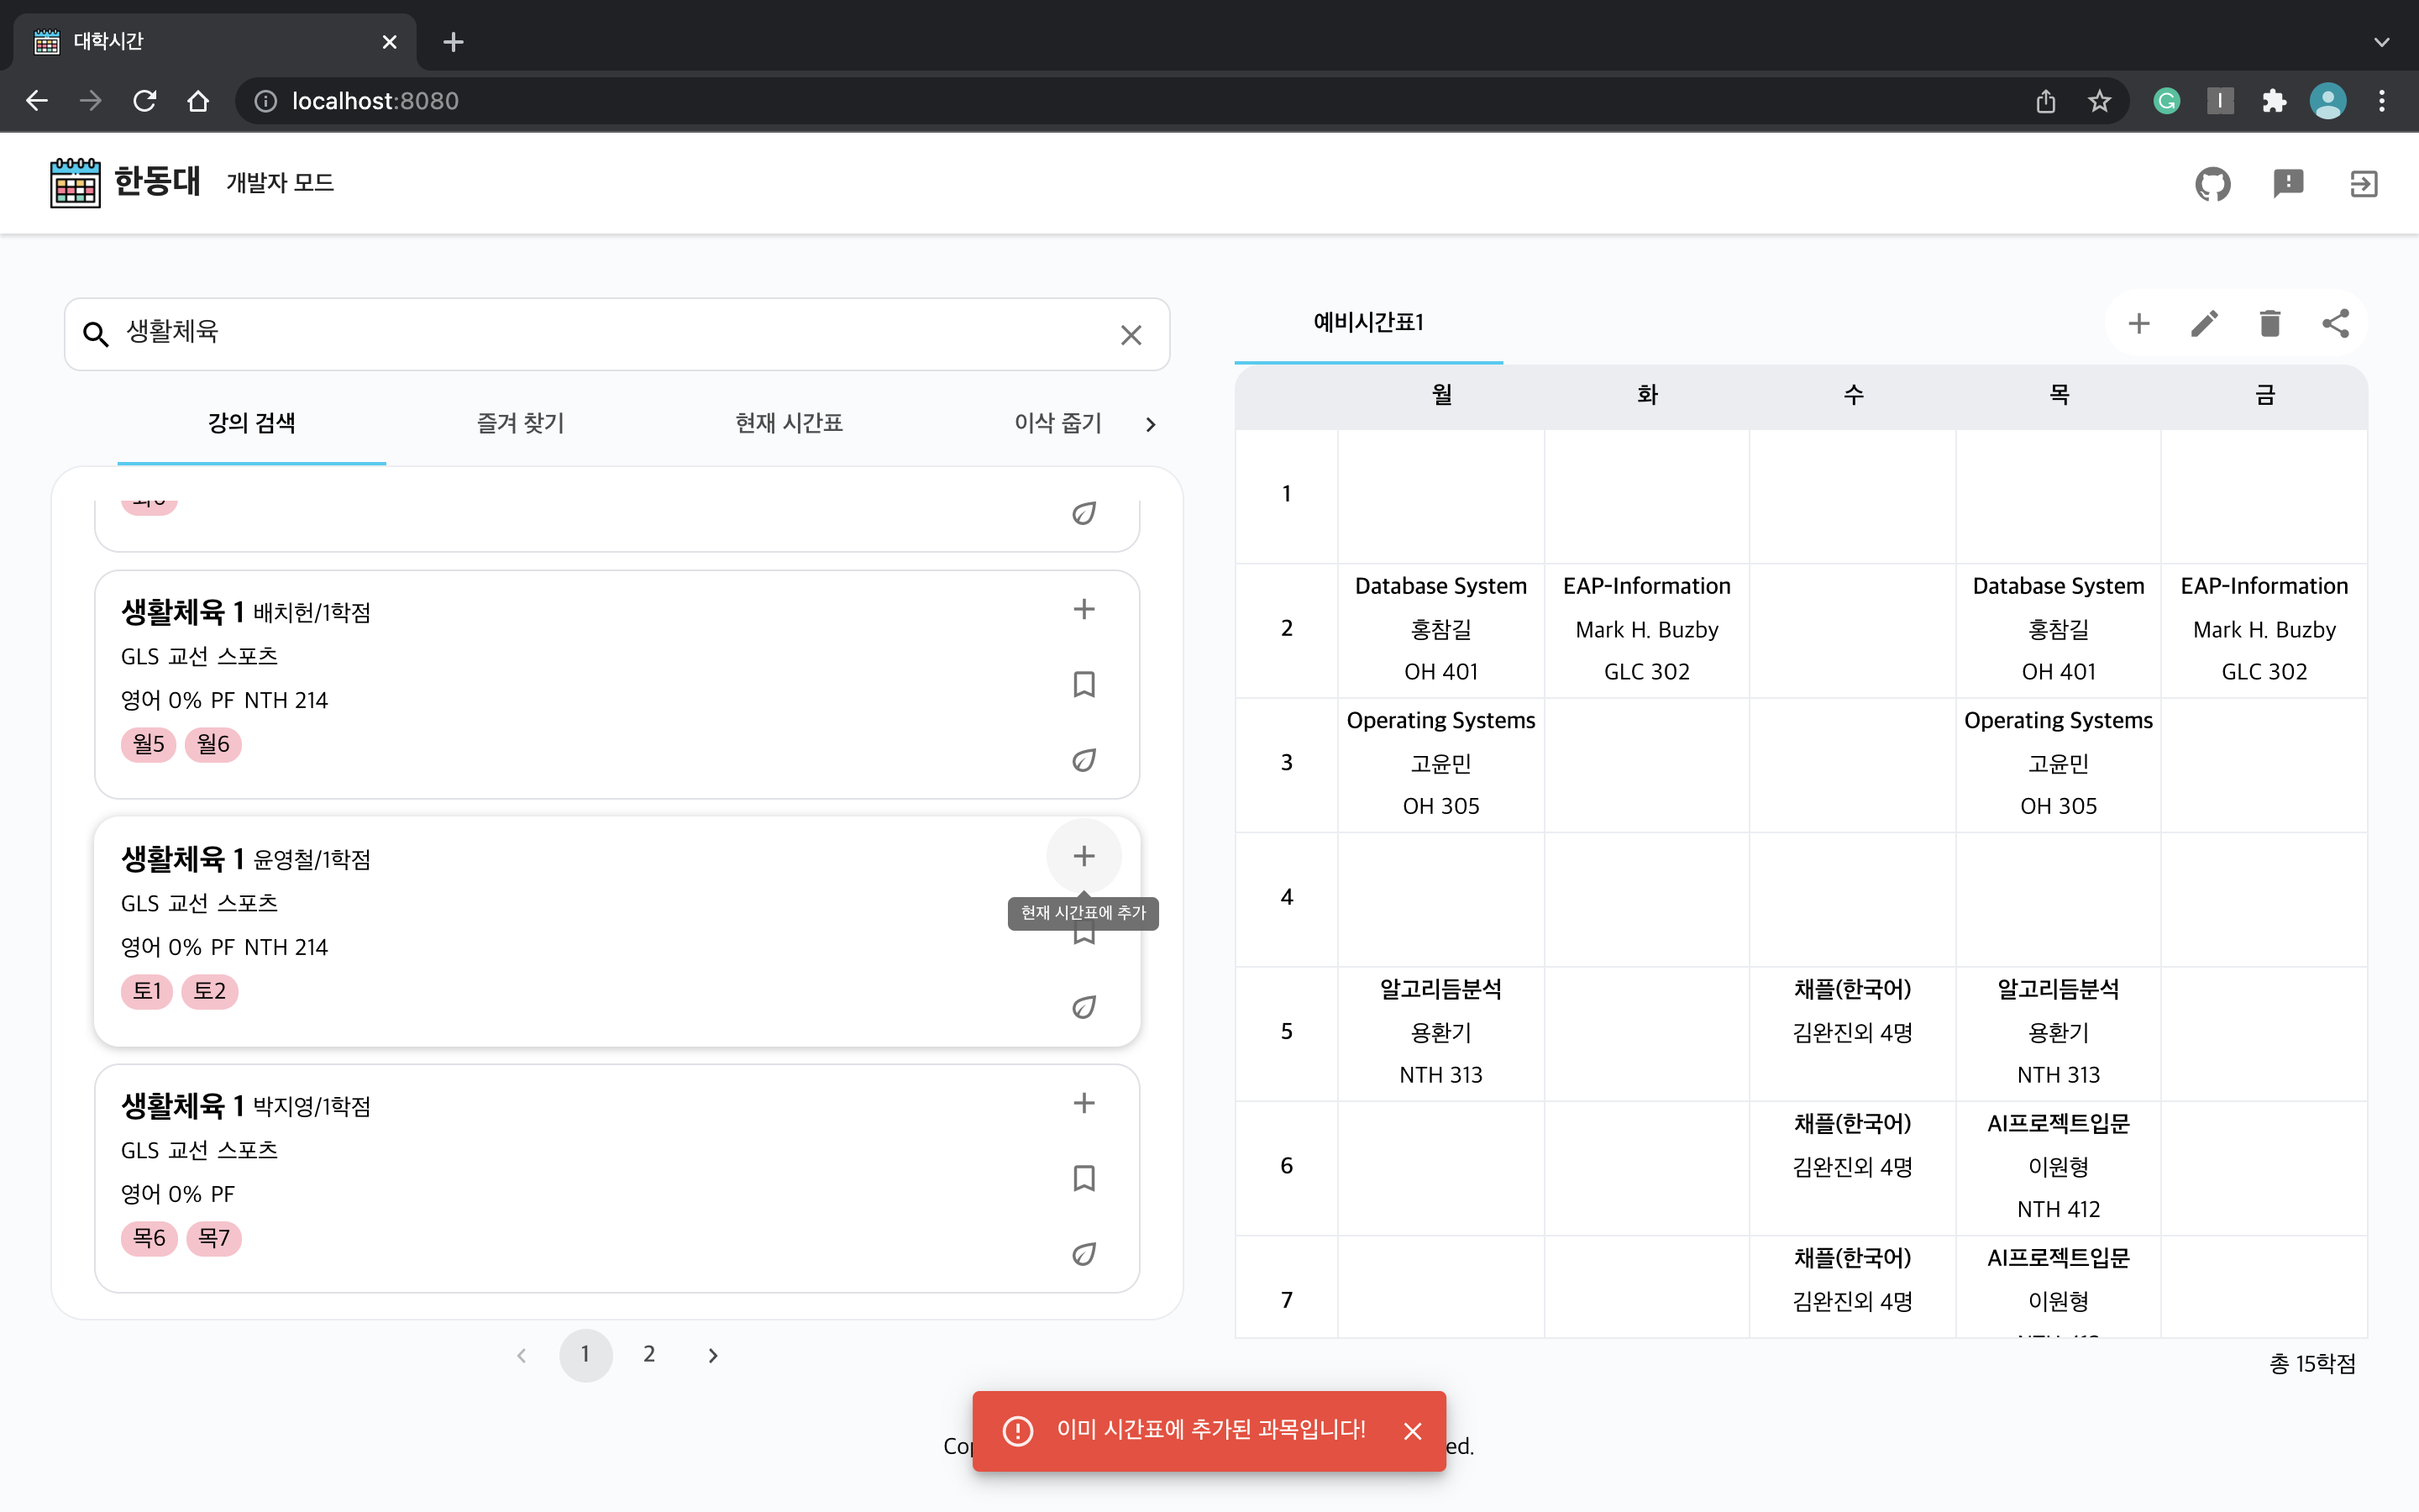Open the GitHub icon in the header
The height and width of the screenshot is (1512, 2419).
point(2212,184)
